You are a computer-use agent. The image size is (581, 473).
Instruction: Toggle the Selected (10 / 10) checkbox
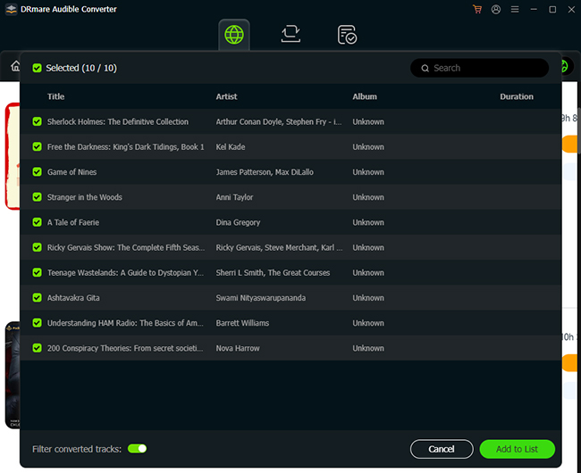click(x=37, y=68)
